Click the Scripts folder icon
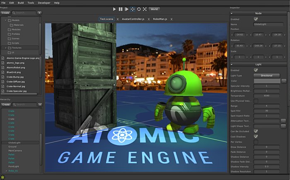The height and width of the screenshot is (180, 290). [x=10, y=43]
